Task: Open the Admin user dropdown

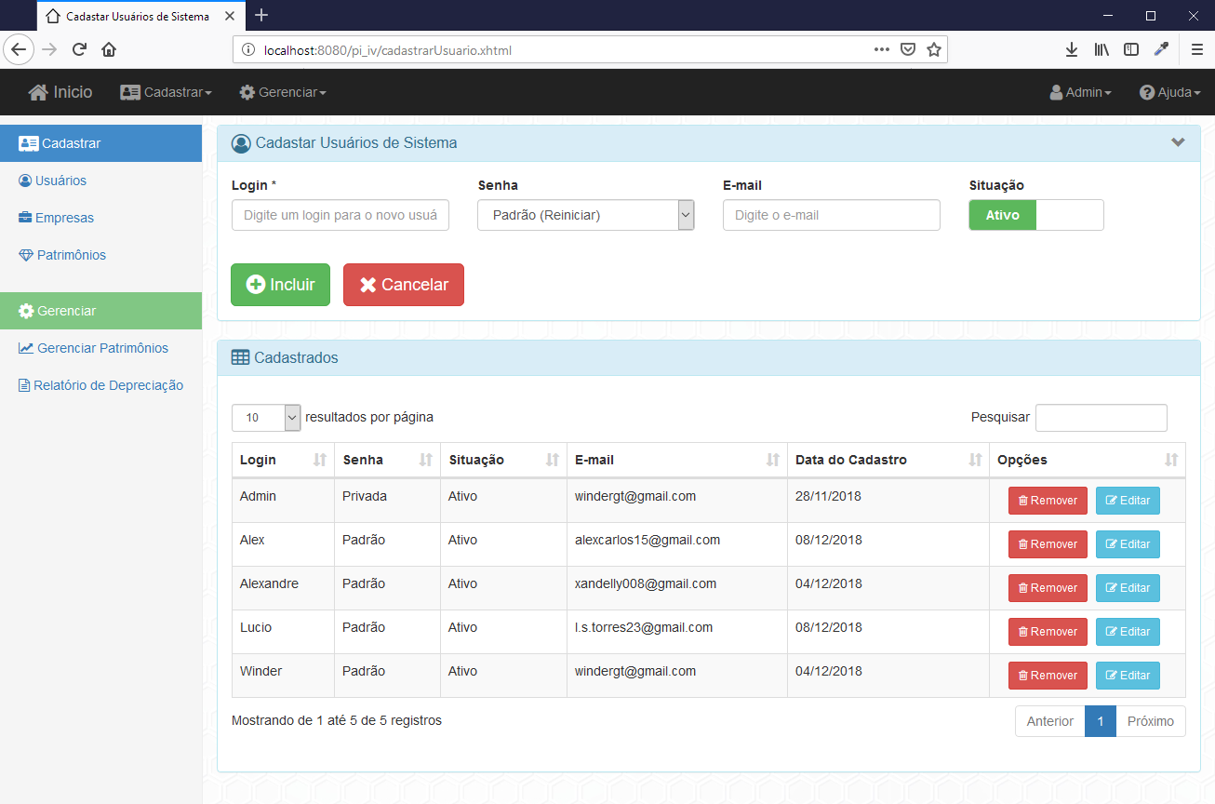Action: point(1080,92)
